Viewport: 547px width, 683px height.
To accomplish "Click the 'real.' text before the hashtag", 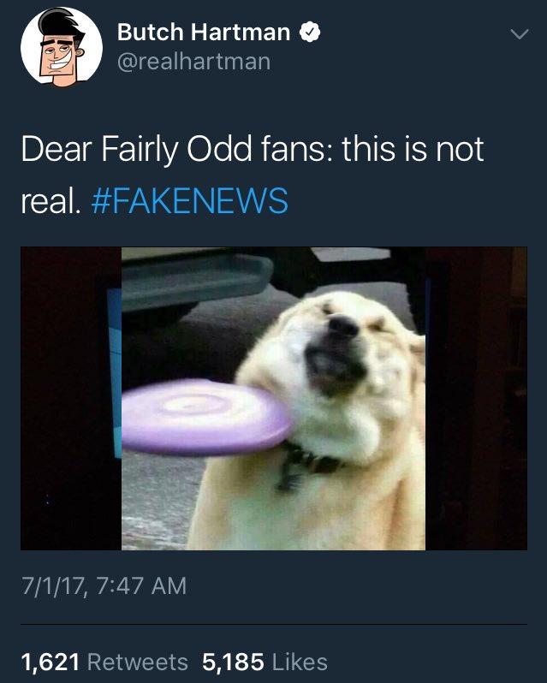I will pos(51,201).
